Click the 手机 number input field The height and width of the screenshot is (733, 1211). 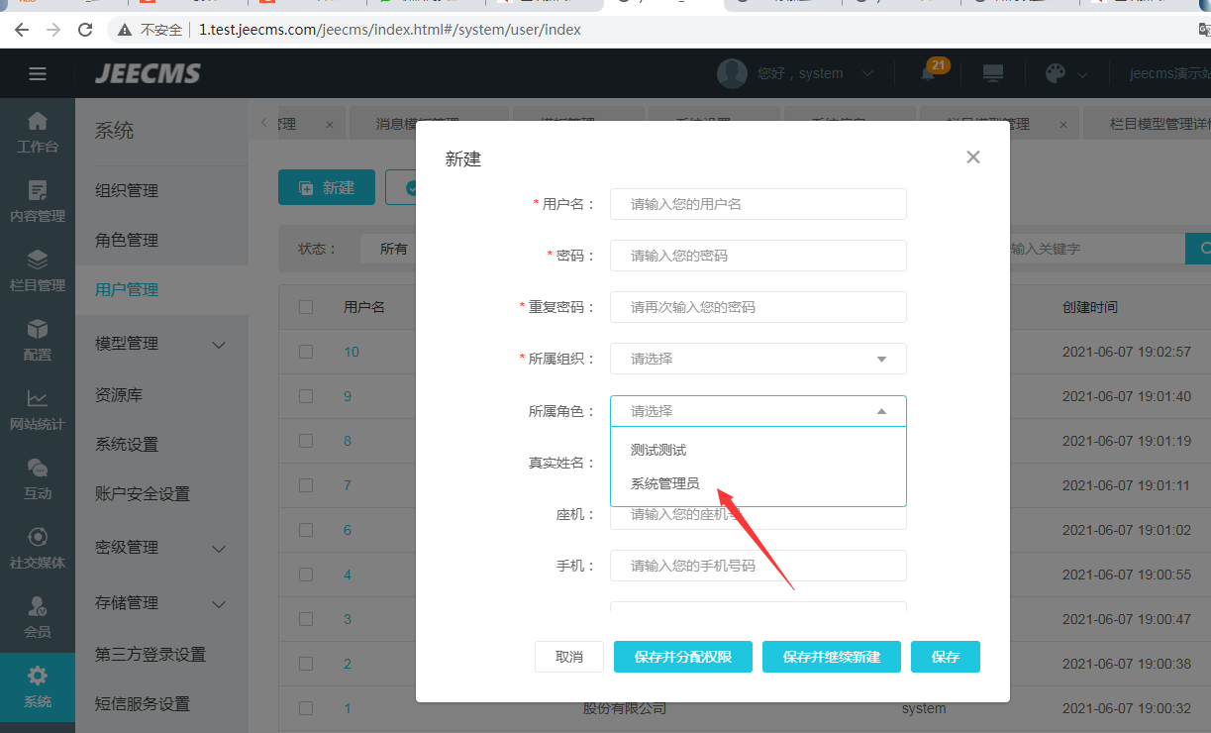click(x=758, y=566)
